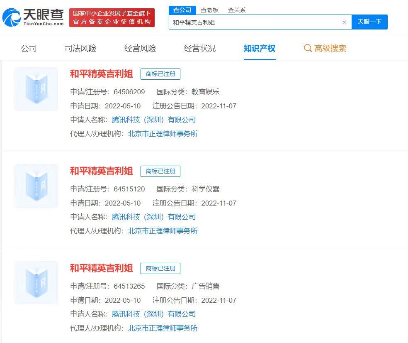Viewport: 408px width, 343px height.
Task: Open 和平精英吉利姐 title in 广告销售 entry
Action: pyautogui.click(x=102, y=268)
